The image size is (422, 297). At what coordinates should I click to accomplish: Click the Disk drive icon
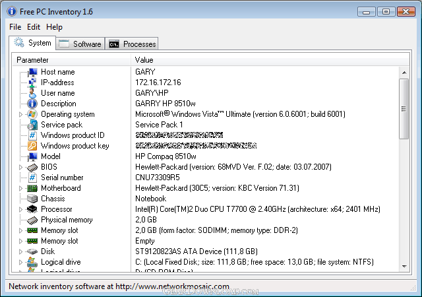(x=32, y=251)
